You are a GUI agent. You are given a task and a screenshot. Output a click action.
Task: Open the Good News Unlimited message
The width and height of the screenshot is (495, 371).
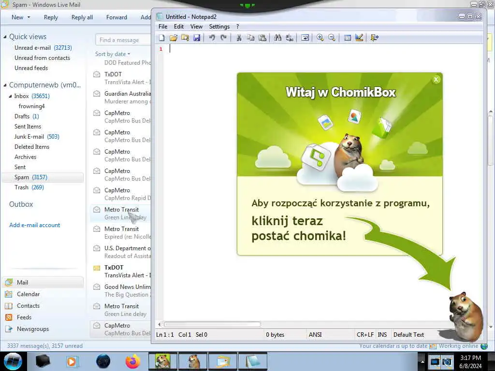pyautogui.click(x=121, y=290)
